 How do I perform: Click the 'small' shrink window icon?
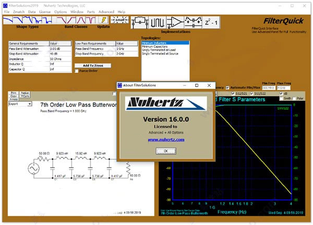120,20
